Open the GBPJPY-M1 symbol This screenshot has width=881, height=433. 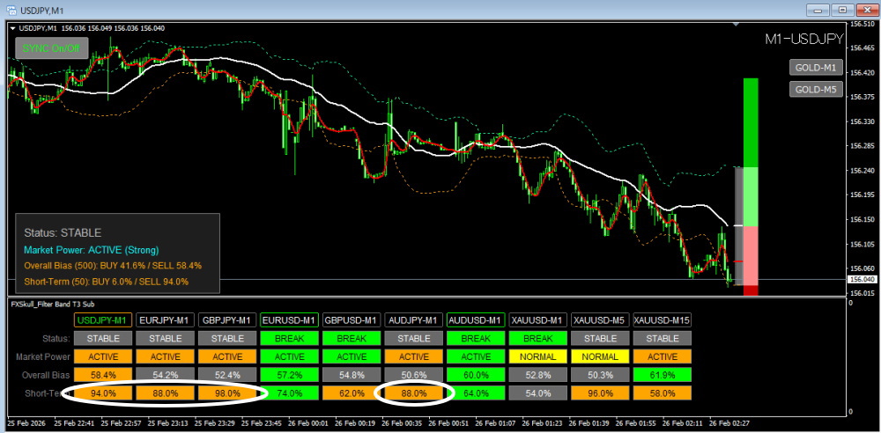click(227, 319)
